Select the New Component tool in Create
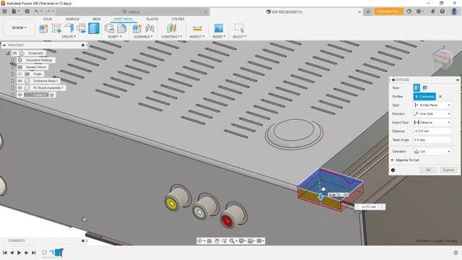462x260 pixels. tap(44, 28)
